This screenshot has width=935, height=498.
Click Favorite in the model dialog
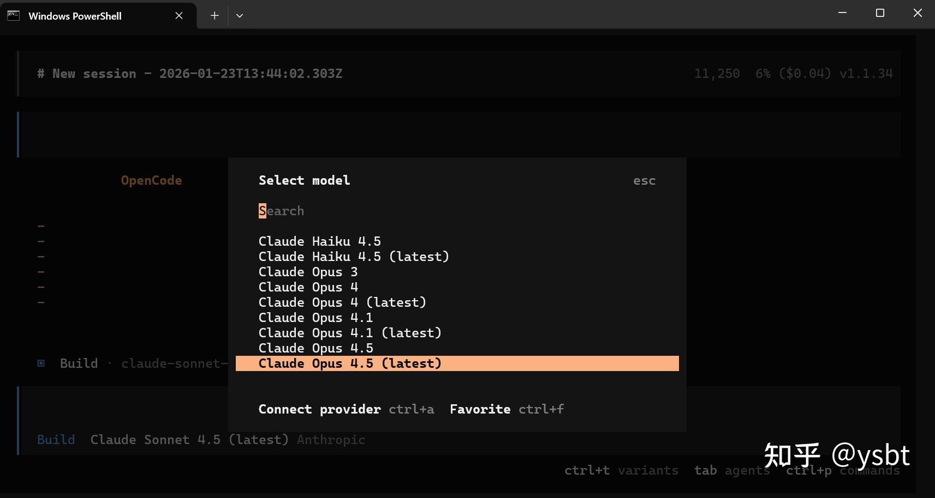(x=480, y=409)
